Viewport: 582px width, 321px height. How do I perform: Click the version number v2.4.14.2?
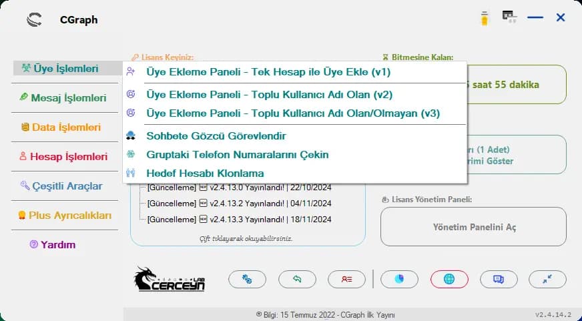coord(553,315)
